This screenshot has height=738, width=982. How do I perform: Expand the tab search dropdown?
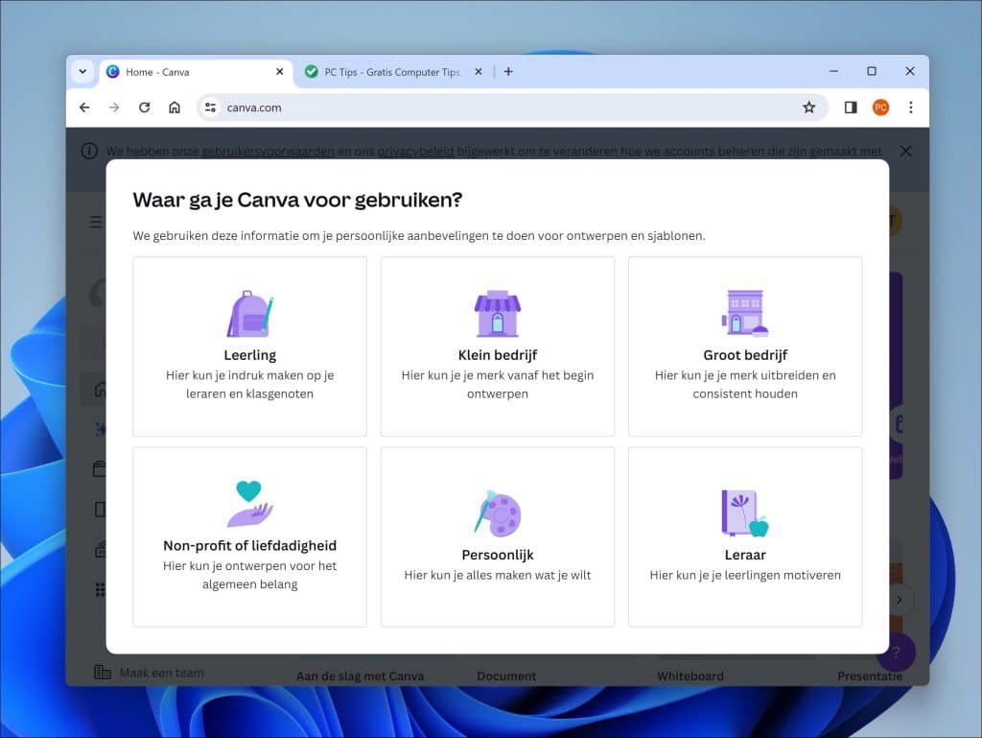(82, 72)
